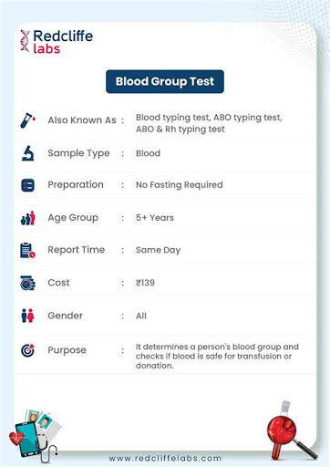The image size is (330, 467).
Task: Click the family icon beside Age Group
Action: click(28, 218)
